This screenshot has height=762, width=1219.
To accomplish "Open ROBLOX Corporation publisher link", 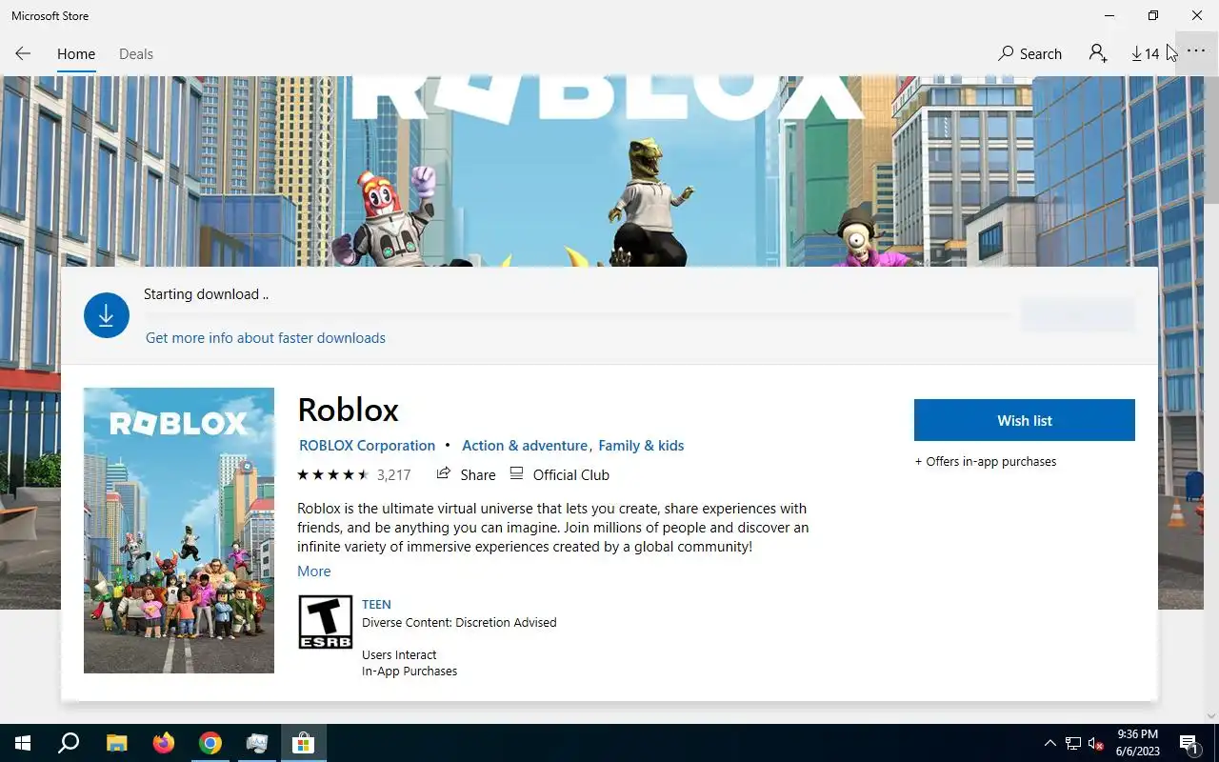I will [367, 446].
